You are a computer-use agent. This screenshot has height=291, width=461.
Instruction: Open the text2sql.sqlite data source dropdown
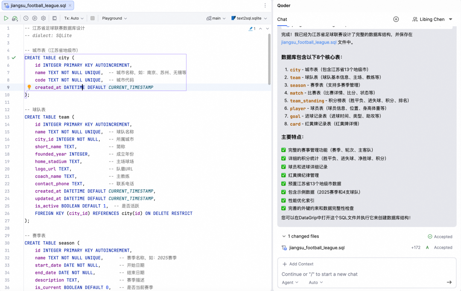pyautogui.click(x=249, y=18)
